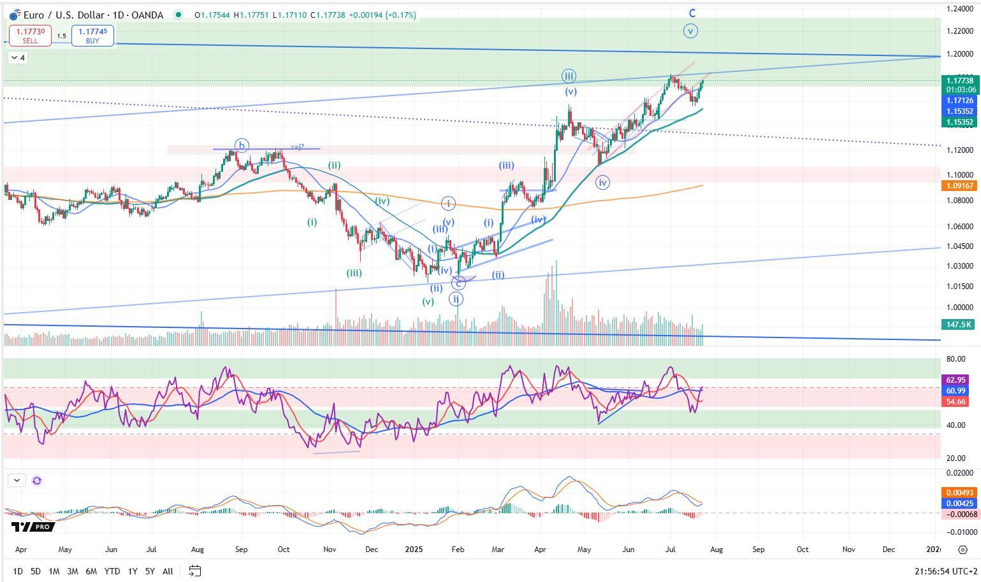Click the current price label 1.17738
Screen dimensions: 981x582
point(959,80)
